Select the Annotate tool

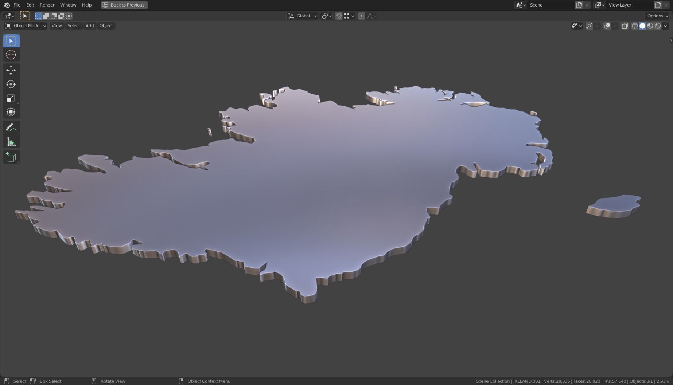(x=11, y=127)
